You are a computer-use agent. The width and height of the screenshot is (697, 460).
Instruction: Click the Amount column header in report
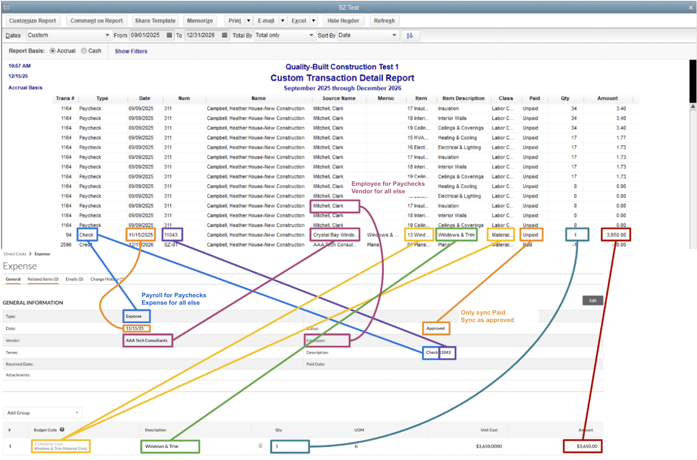tap(607, 98)
